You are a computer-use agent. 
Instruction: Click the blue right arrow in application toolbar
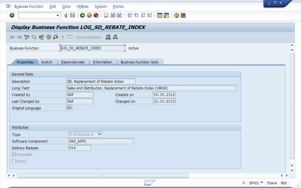click(x=19, y=37)
